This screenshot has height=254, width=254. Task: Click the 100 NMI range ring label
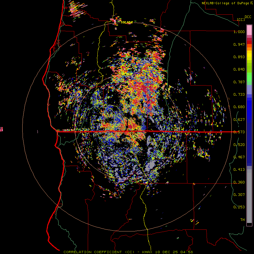click(x=127, y=22)
